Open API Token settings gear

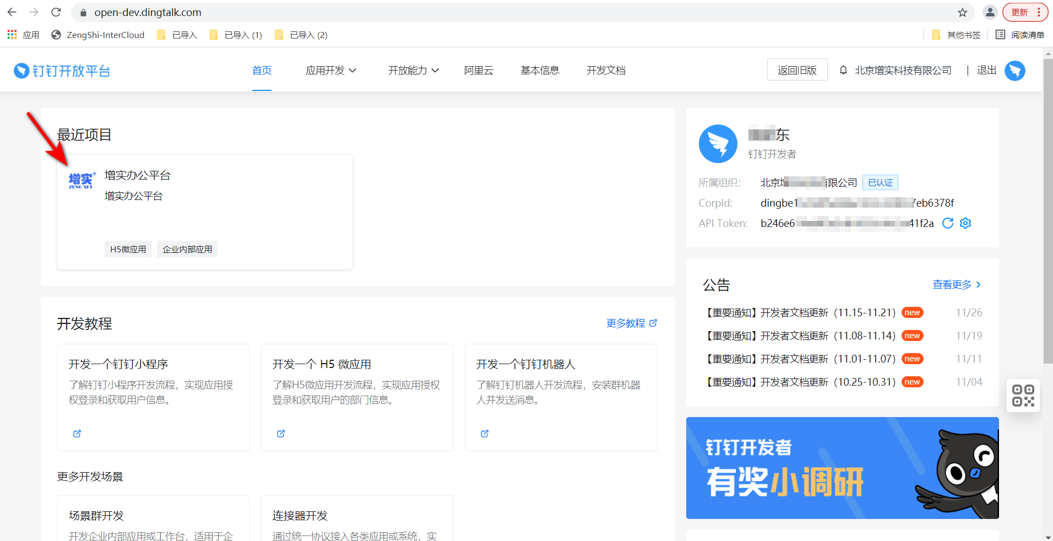[x=965, y=223]
